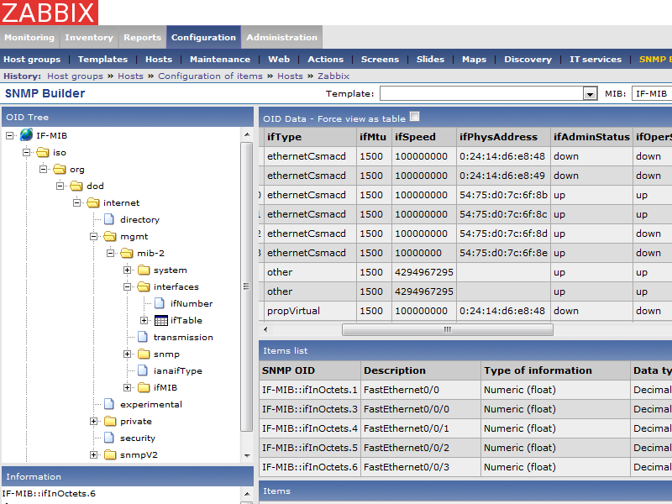Click the ifSpeed column header
The width and height of the screenshot is (672, 504).
[x=424, y=137]
